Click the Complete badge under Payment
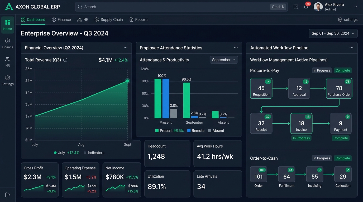The width and height of the screenshot is (363, 202). 341,138
